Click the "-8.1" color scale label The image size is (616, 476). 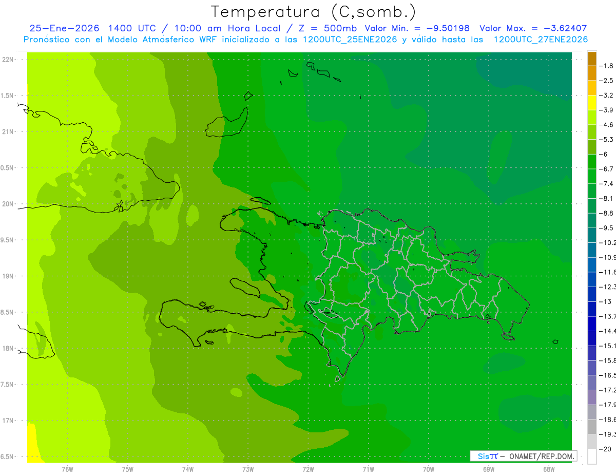pos(607,198)
